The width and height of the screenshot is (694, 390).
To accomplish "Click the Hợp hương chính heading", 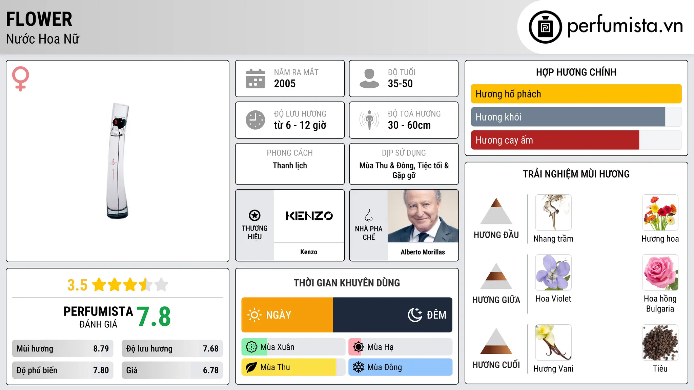I will (x=576, y=72).
